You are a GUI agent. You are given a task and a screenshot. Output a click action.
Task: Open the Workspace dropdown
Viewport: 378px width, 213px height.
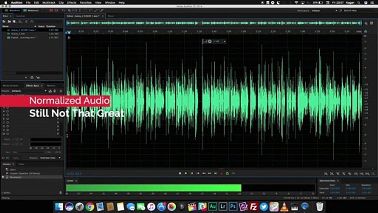click(x=324, y=11)
